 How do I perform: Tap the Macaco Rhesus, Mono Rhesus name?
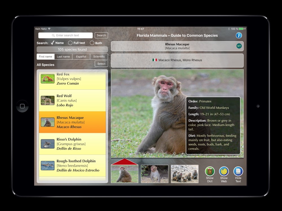[x=180, y=60]
